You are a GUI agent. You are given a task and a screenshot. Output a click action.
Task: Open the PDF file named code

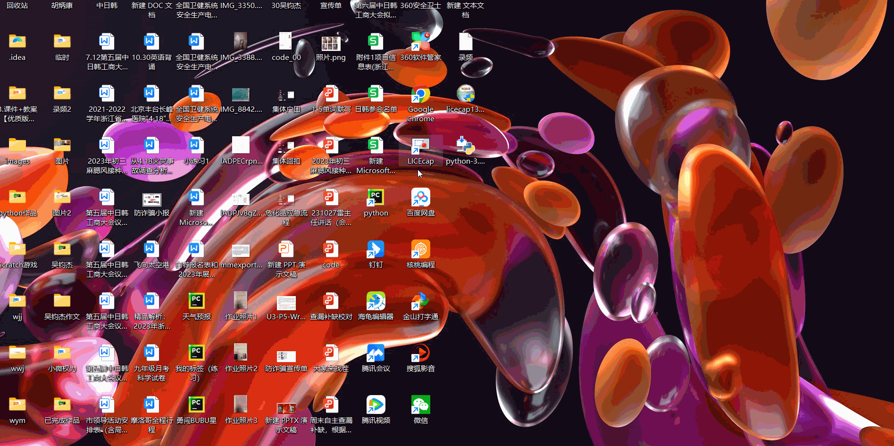pos(331,250)
